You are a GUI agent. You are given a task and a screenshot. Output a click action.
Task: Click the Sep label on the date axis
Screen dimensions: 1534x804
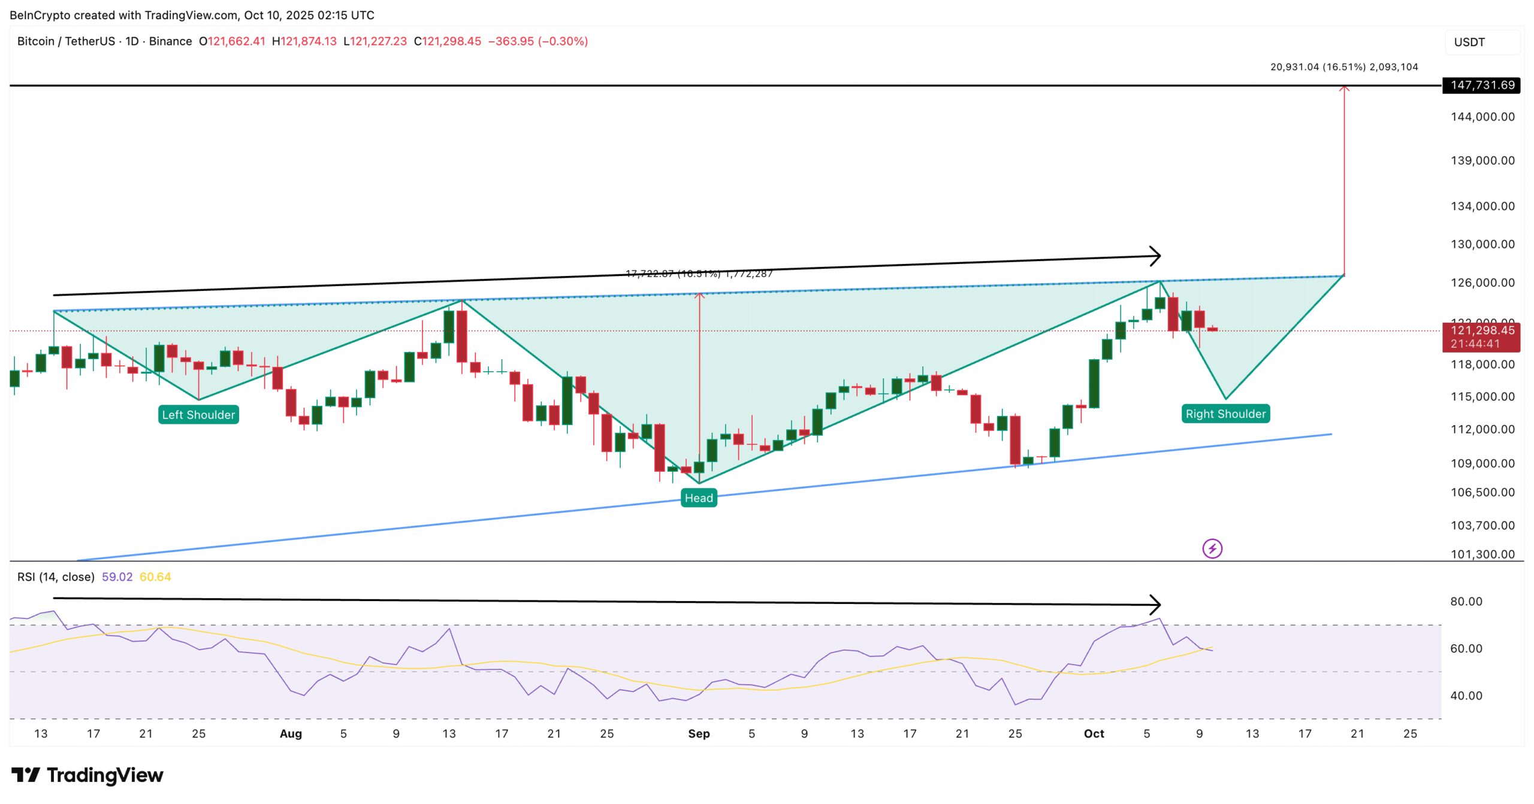699,733
